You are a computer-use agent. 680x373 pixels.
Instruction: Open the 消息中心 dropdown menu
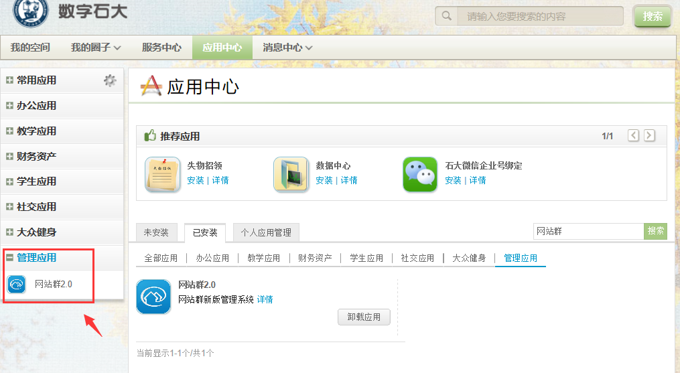(x=287, y=48)
